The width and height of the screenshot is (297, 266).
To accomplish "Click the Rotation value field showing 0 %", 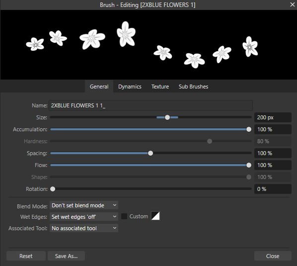I will (273, 189).
